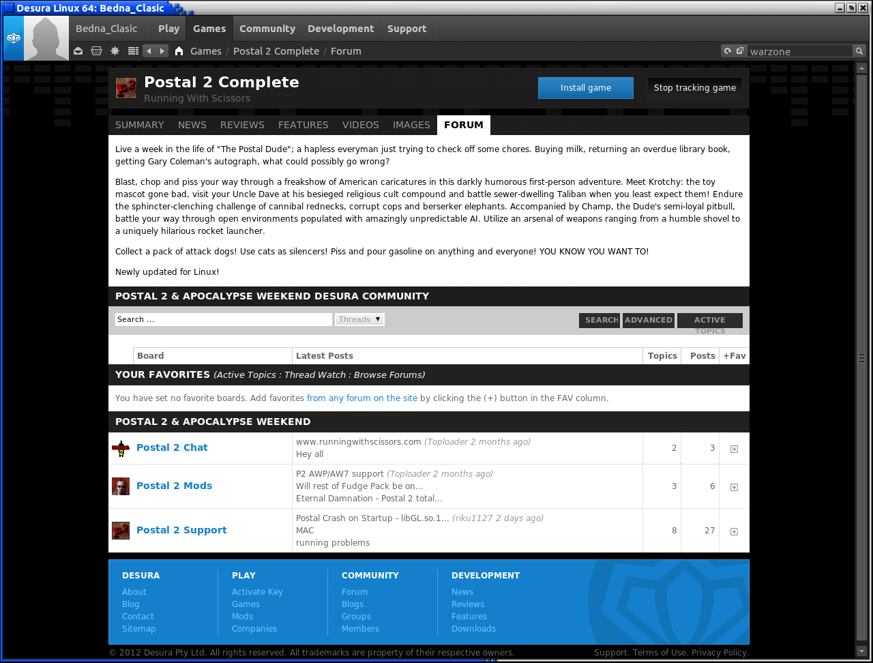
Task: Open the www.runningwithscissors.com post
Action: 359,442
